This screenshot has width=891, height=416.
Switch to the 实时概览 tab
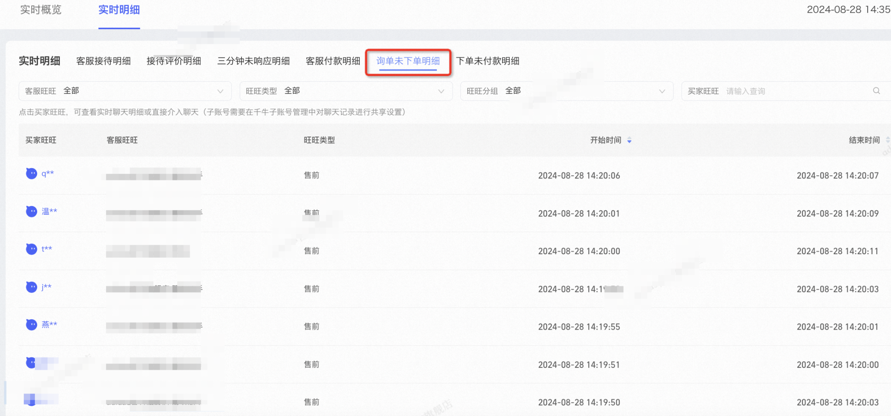41,10
